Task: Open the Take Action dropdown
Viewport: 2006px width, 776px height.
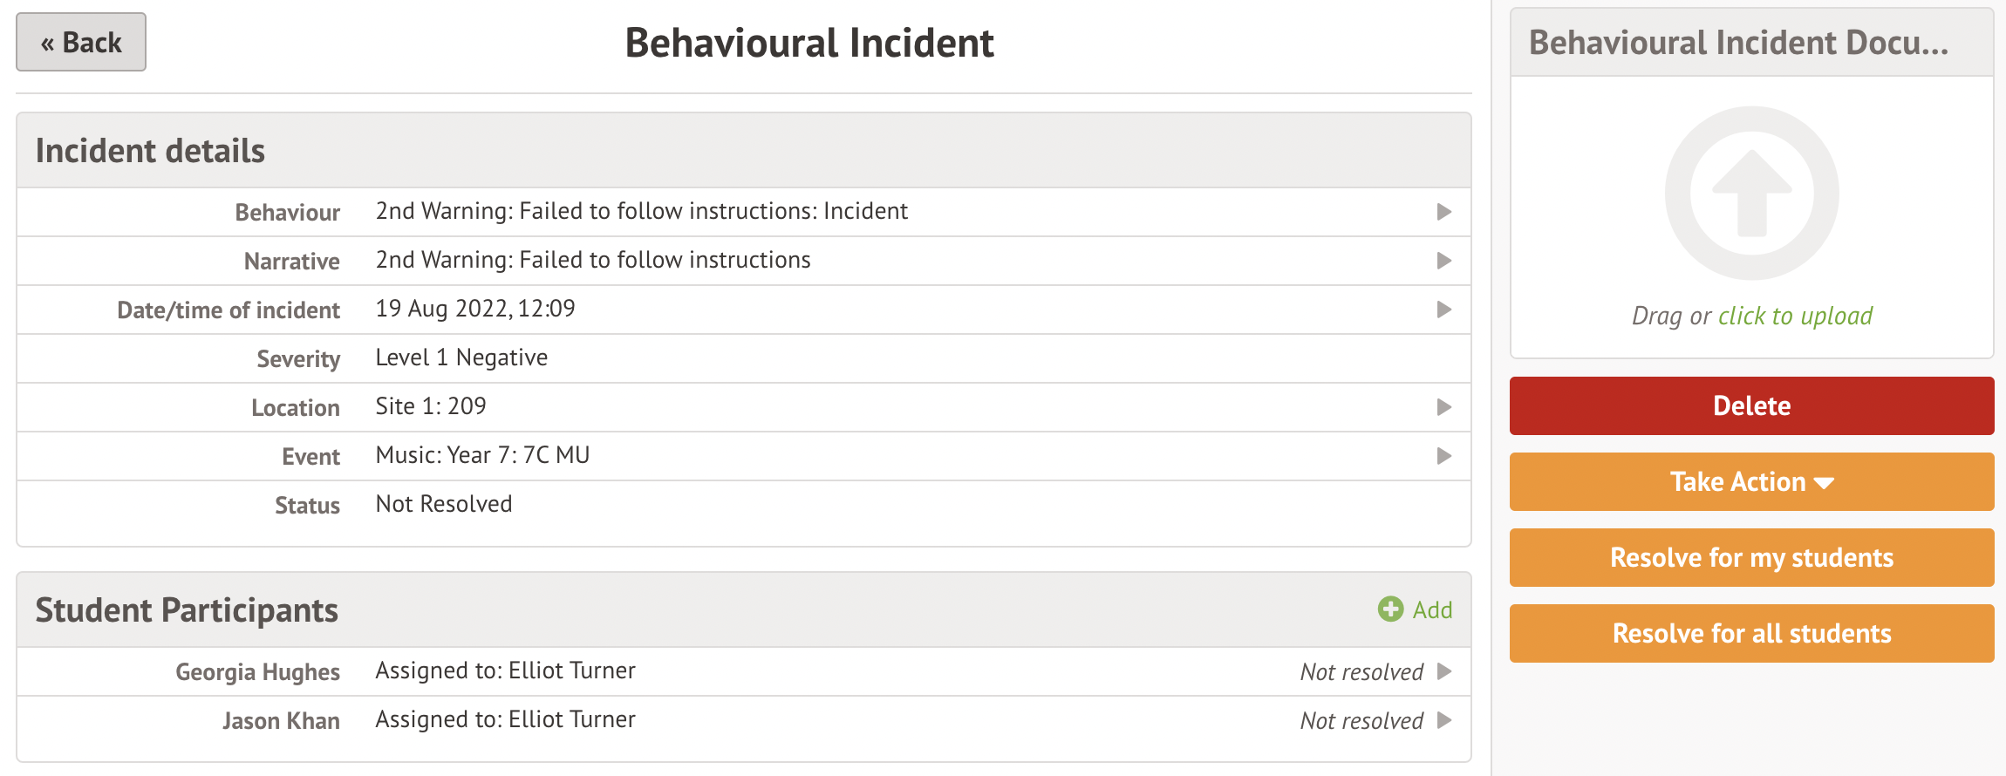Action: coord(1751,482)
